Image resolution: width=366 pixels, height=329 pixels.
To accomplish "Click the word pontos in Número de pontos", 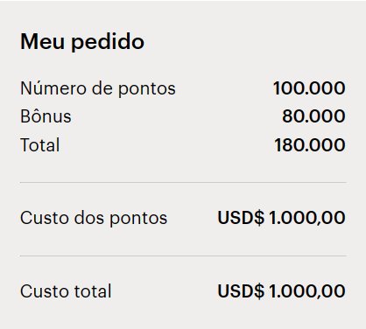I will point(147,89).
